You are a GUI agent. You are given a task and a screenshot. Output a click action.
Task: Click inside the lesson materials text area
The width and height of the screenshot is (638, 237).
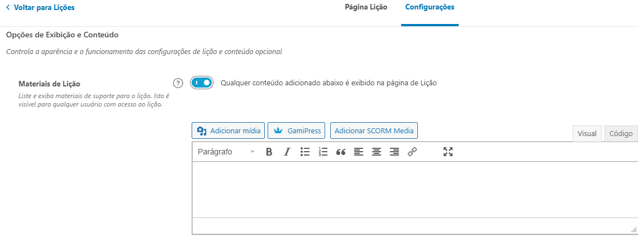pyautogui.click(x=414, y=190)
